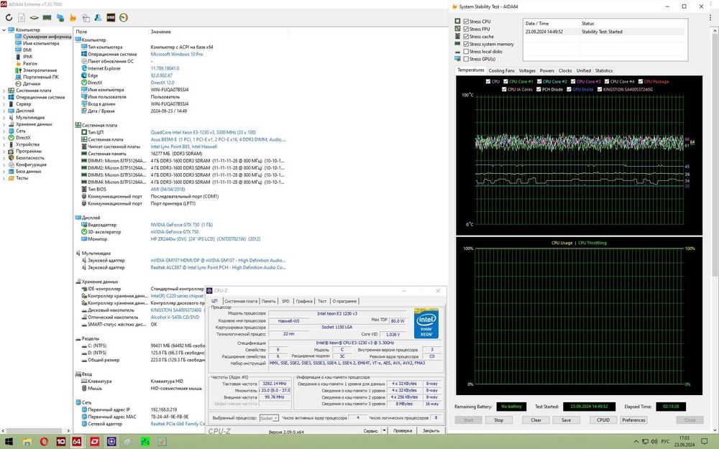This screenshot has height=449, width=719.
Task: Enable Stress GPU(s) checkbox
Action: [466, 59]
